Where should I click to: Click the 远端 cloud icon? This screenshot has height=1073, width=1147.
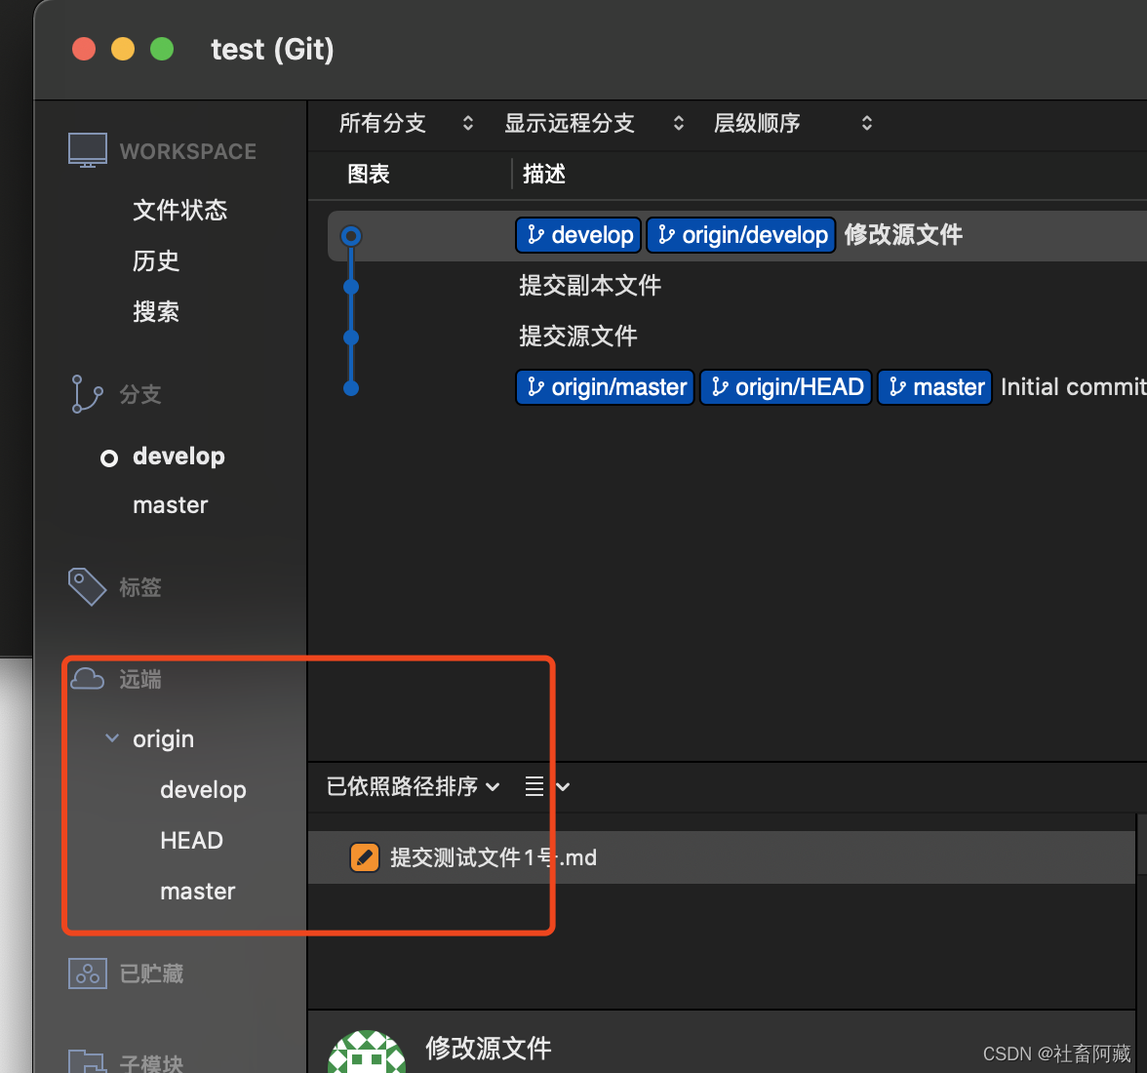coord(87,679)
